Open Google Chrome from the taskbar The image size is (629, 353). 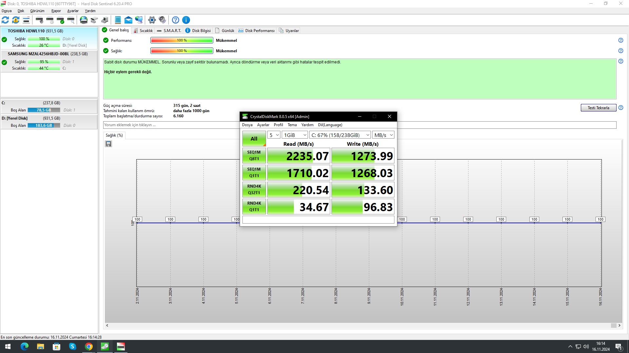point(89,346)
